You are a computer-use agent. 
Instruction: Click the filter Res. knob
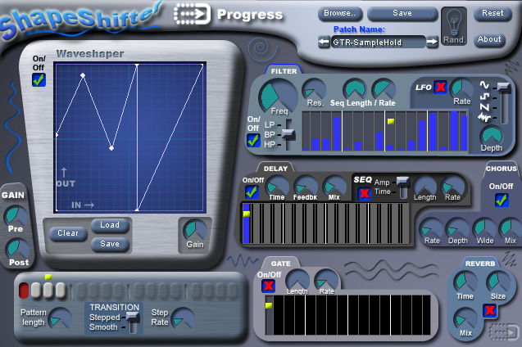pyautogui.click(x=314, y=89)
